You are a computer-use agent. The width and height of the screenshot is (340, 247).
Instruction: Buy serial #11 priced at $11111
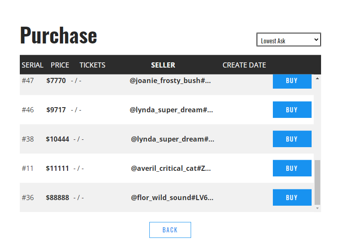click(292, 168)
